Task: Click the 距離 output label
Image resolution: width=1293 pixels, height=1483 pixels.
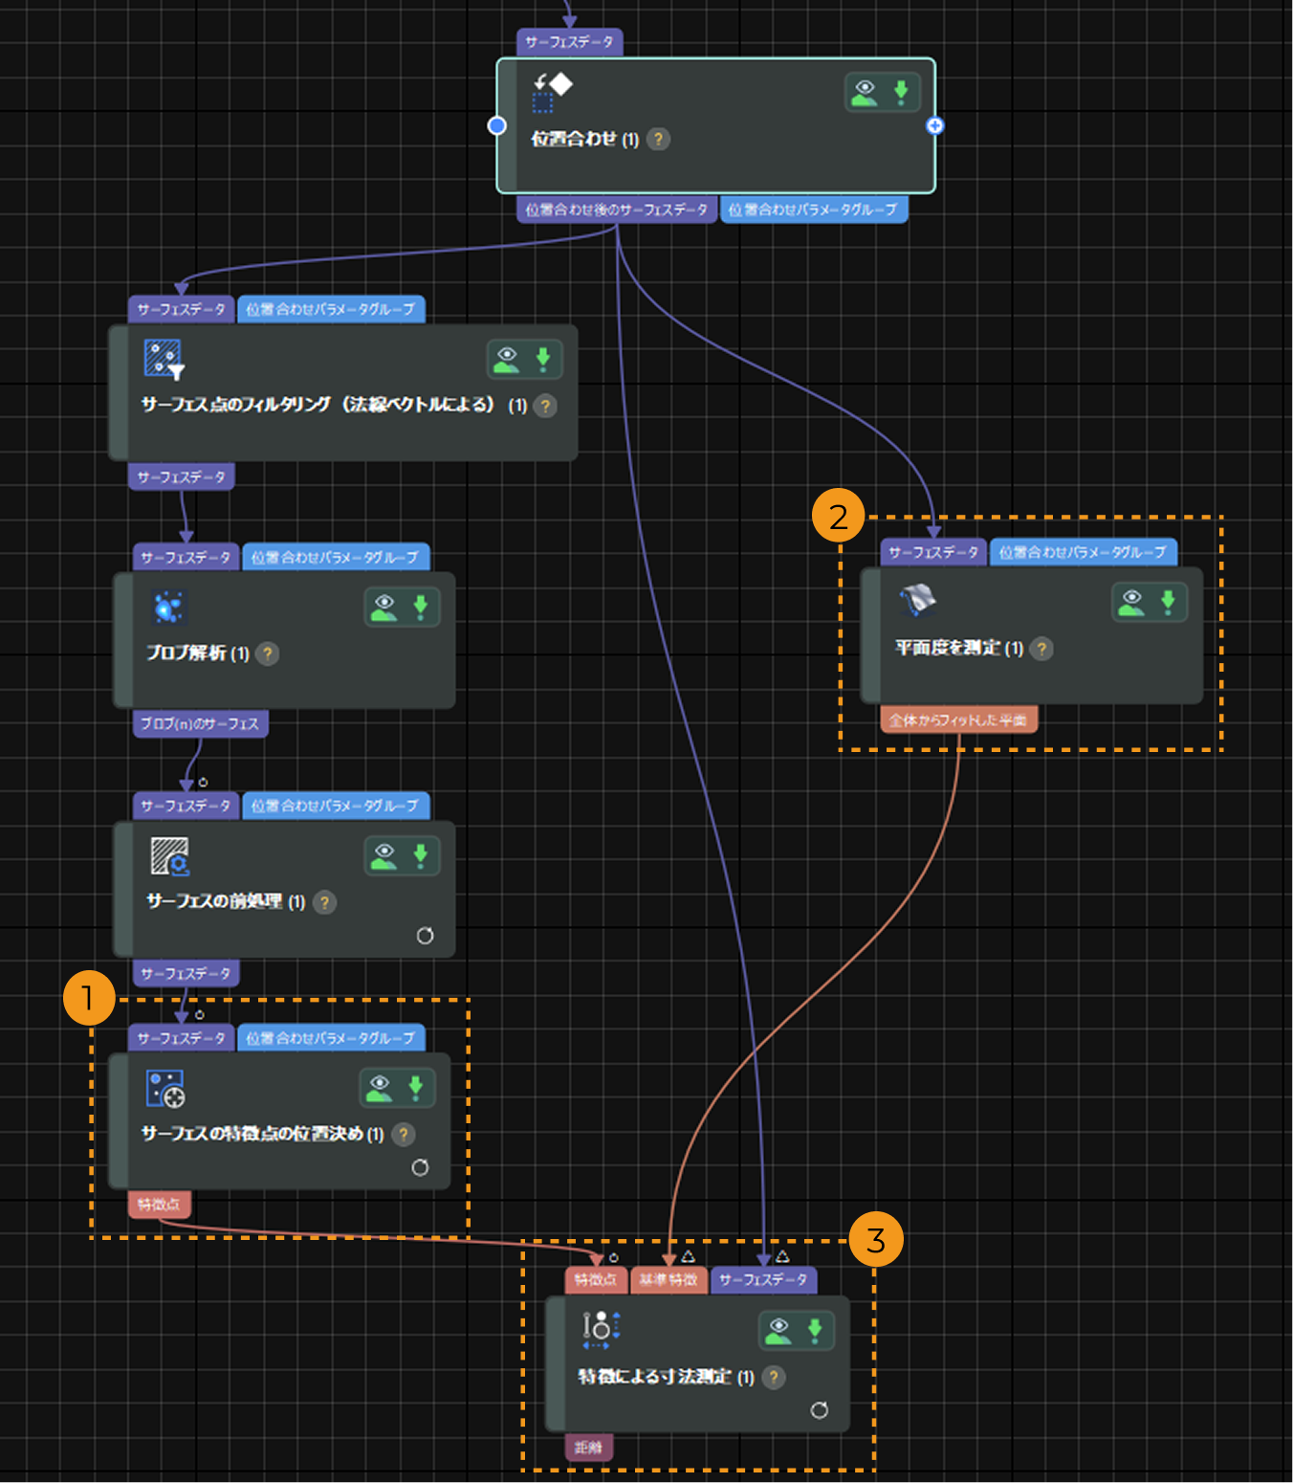Action: (x=588, y=1448)
